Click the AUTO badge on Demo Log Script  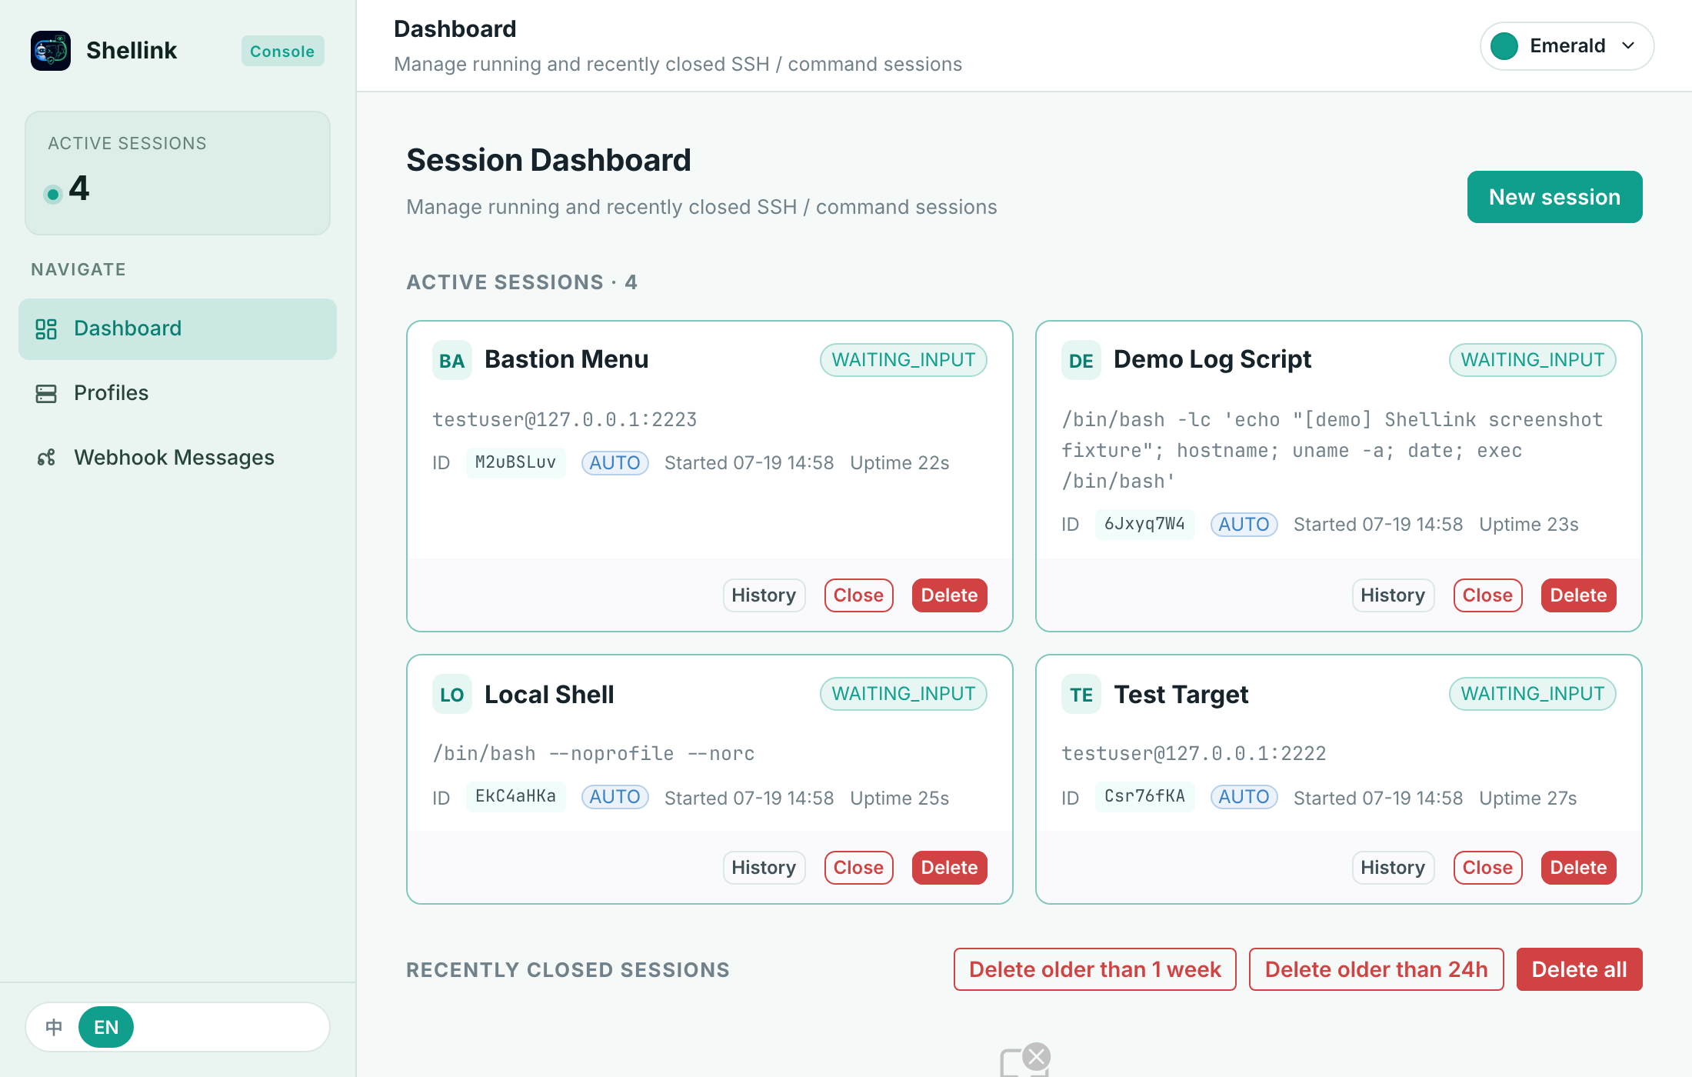pos(1244,525)
